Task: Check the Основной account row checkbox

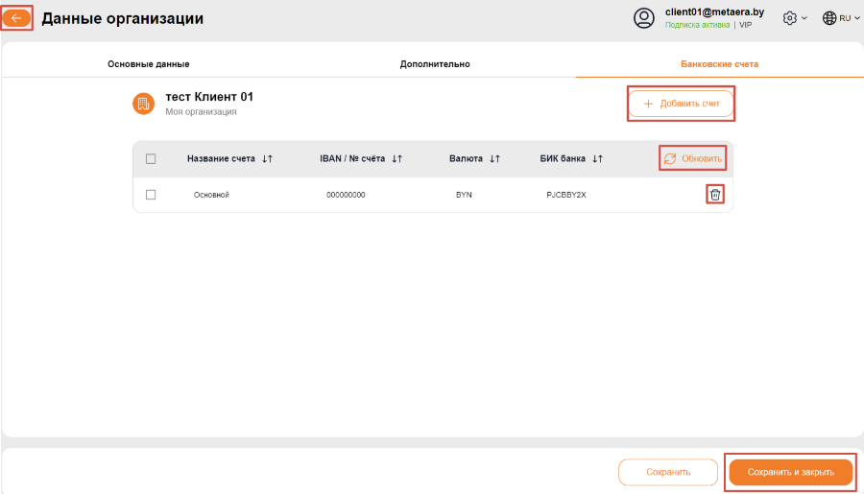Action: pos(151,195)
